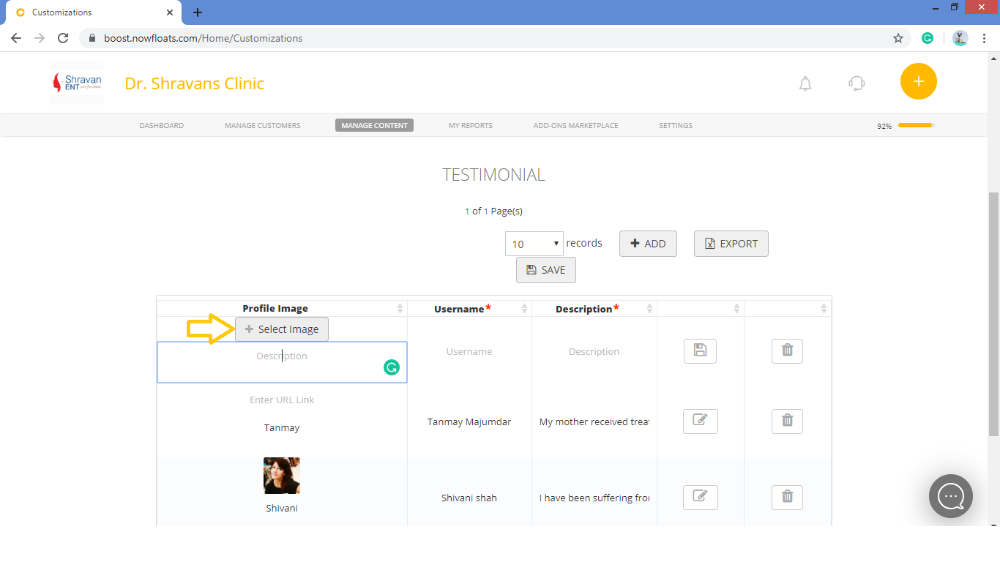Click 'My mother received trea' description cell

594,421
